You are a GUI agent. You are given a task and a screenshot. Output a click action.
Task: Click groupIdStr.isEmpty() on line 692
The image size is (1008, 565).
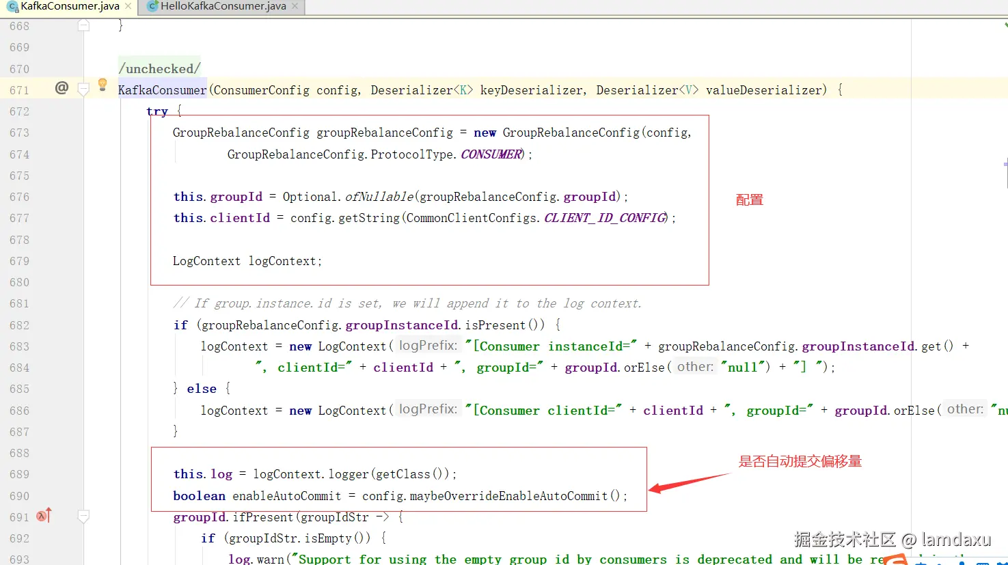(299, 538)
